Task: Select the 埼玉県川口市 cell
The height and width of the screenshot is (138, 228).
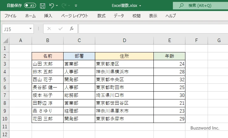Action: point(124,95)
